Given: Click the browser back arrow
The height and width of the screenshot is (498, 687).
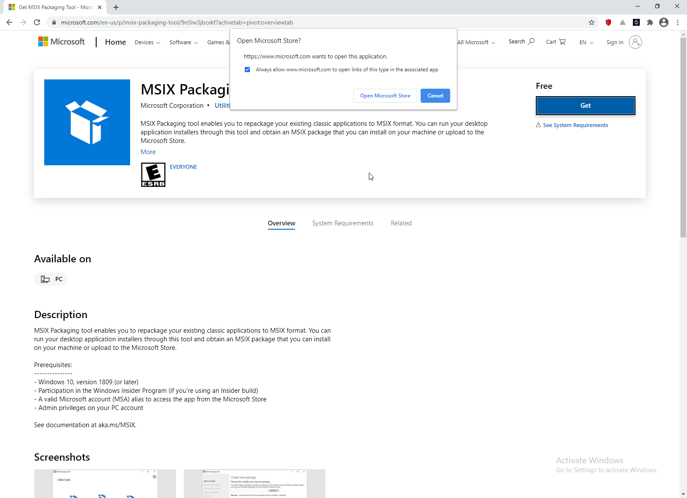Looking at the screenshot, I should point(9,22).
